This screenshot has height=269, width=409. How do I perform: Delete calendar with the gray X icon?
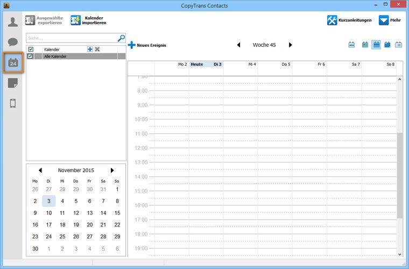tap(97, 49)
